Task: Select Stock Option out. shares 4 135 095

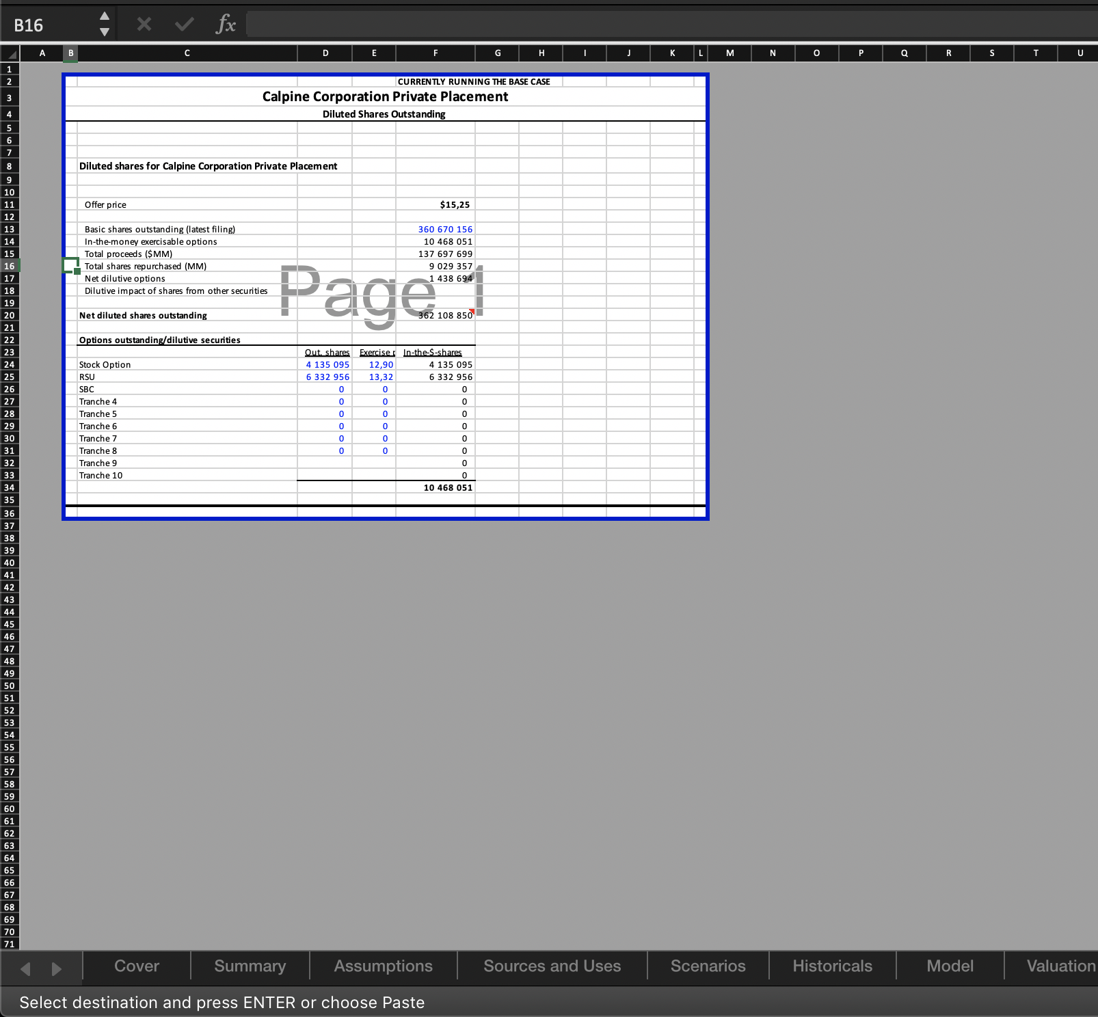Action: (327, 364)
